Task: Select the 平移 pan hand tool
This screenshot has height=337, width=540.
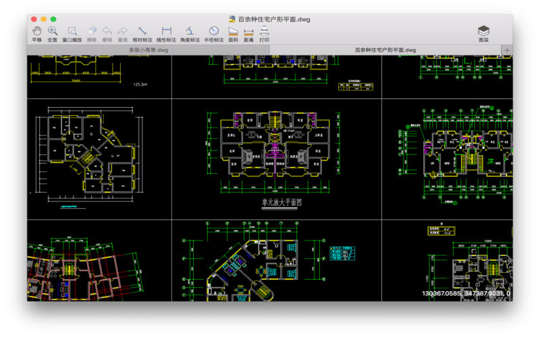Action: coord(37,34)
